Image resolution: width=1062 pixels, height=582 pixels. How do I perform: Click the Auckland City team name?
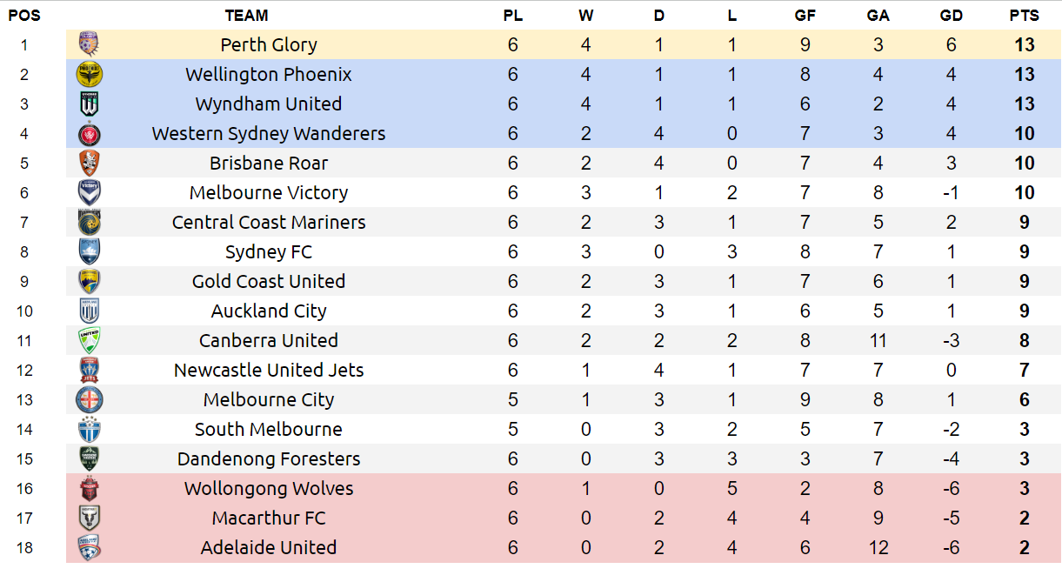(269, 311)
